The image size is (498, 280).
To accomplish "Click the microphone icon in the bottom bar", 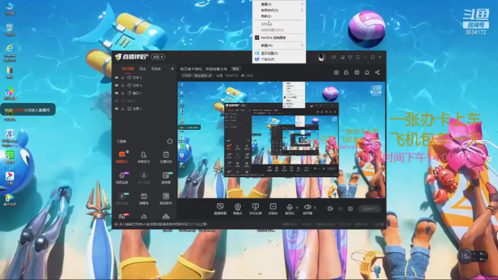I will (289, 207).
